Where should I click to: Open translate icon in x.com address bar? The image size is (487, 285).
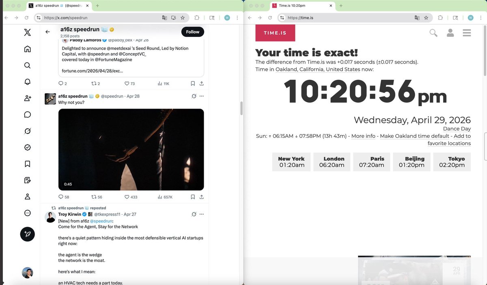(164, 18)
